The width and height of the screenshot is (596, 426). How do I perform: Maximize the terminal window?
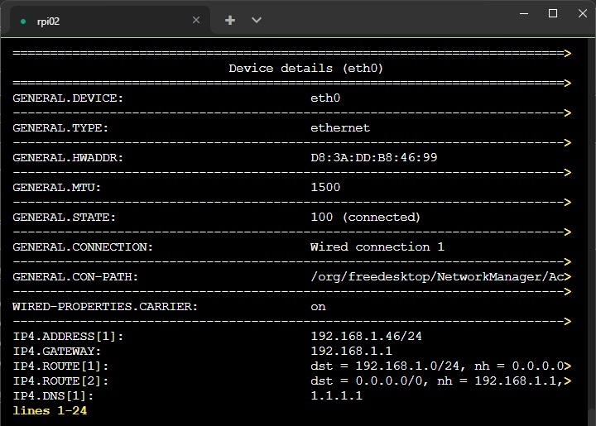[x=553, y=13]
